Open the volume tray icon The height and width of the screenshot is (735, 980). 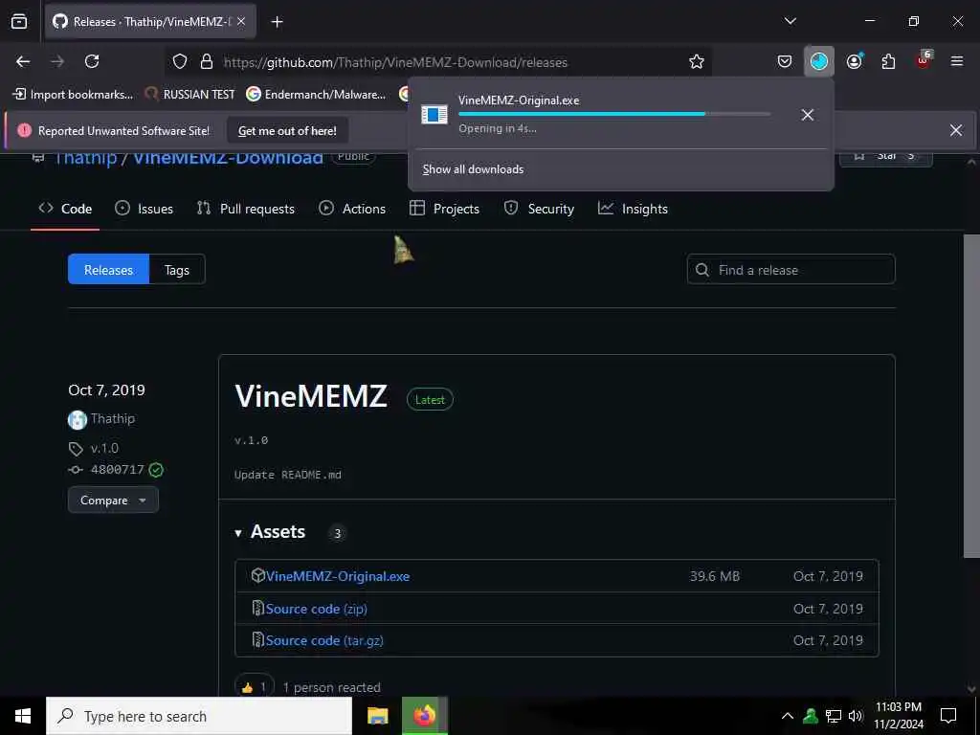click(856, 716)
